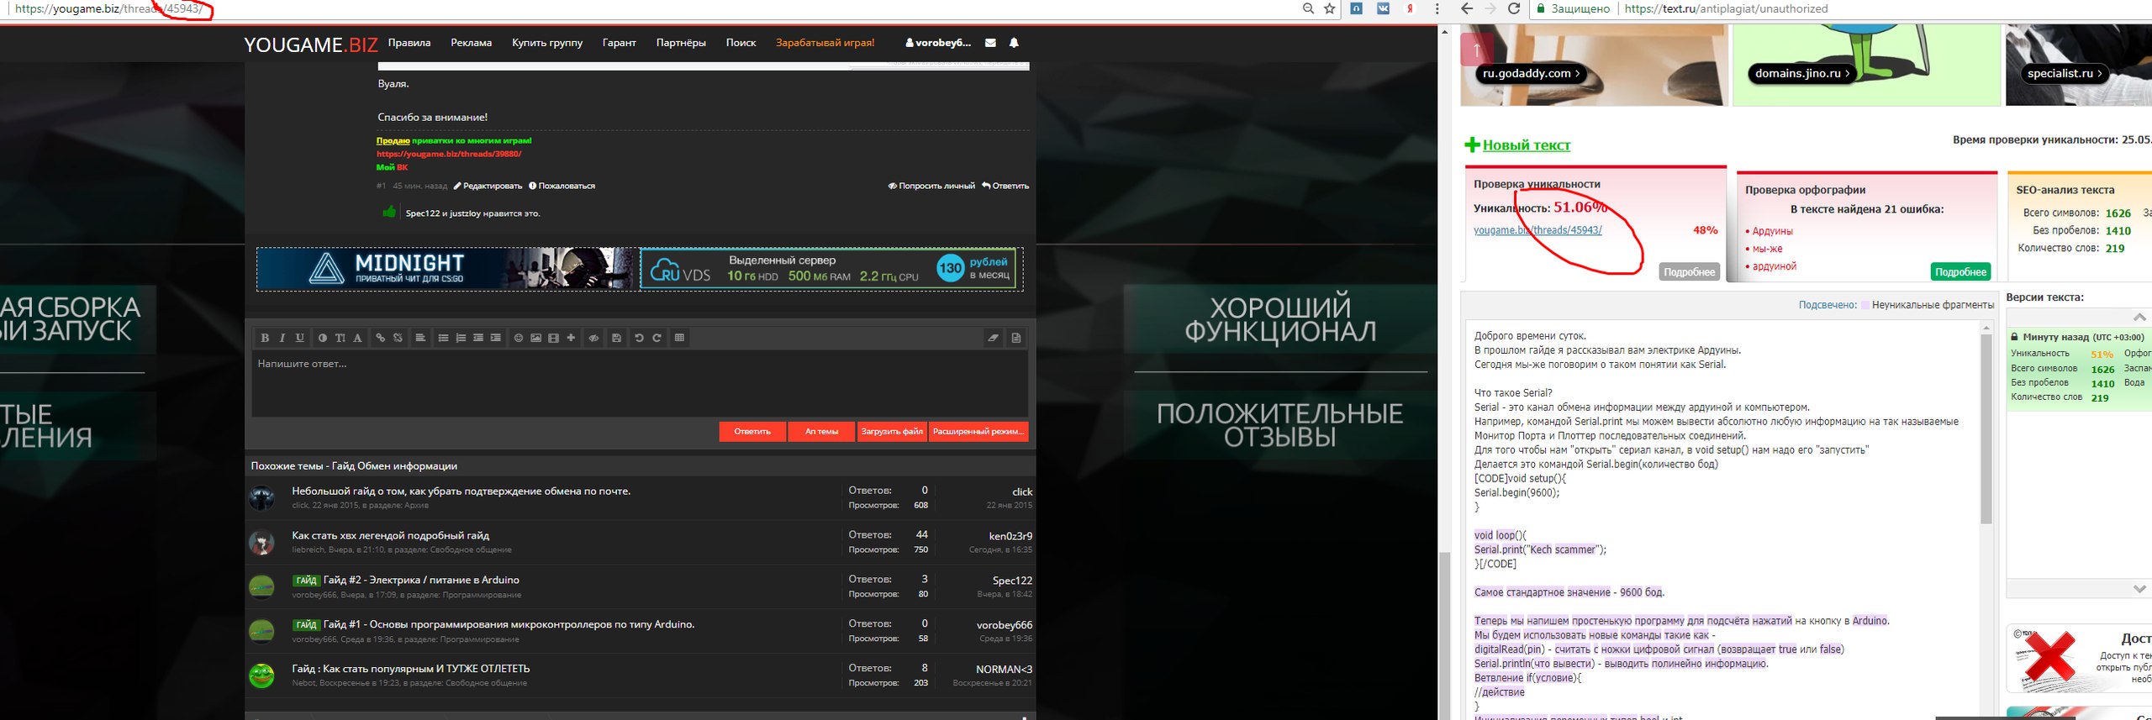Insert a link with the chain icon

380,338
